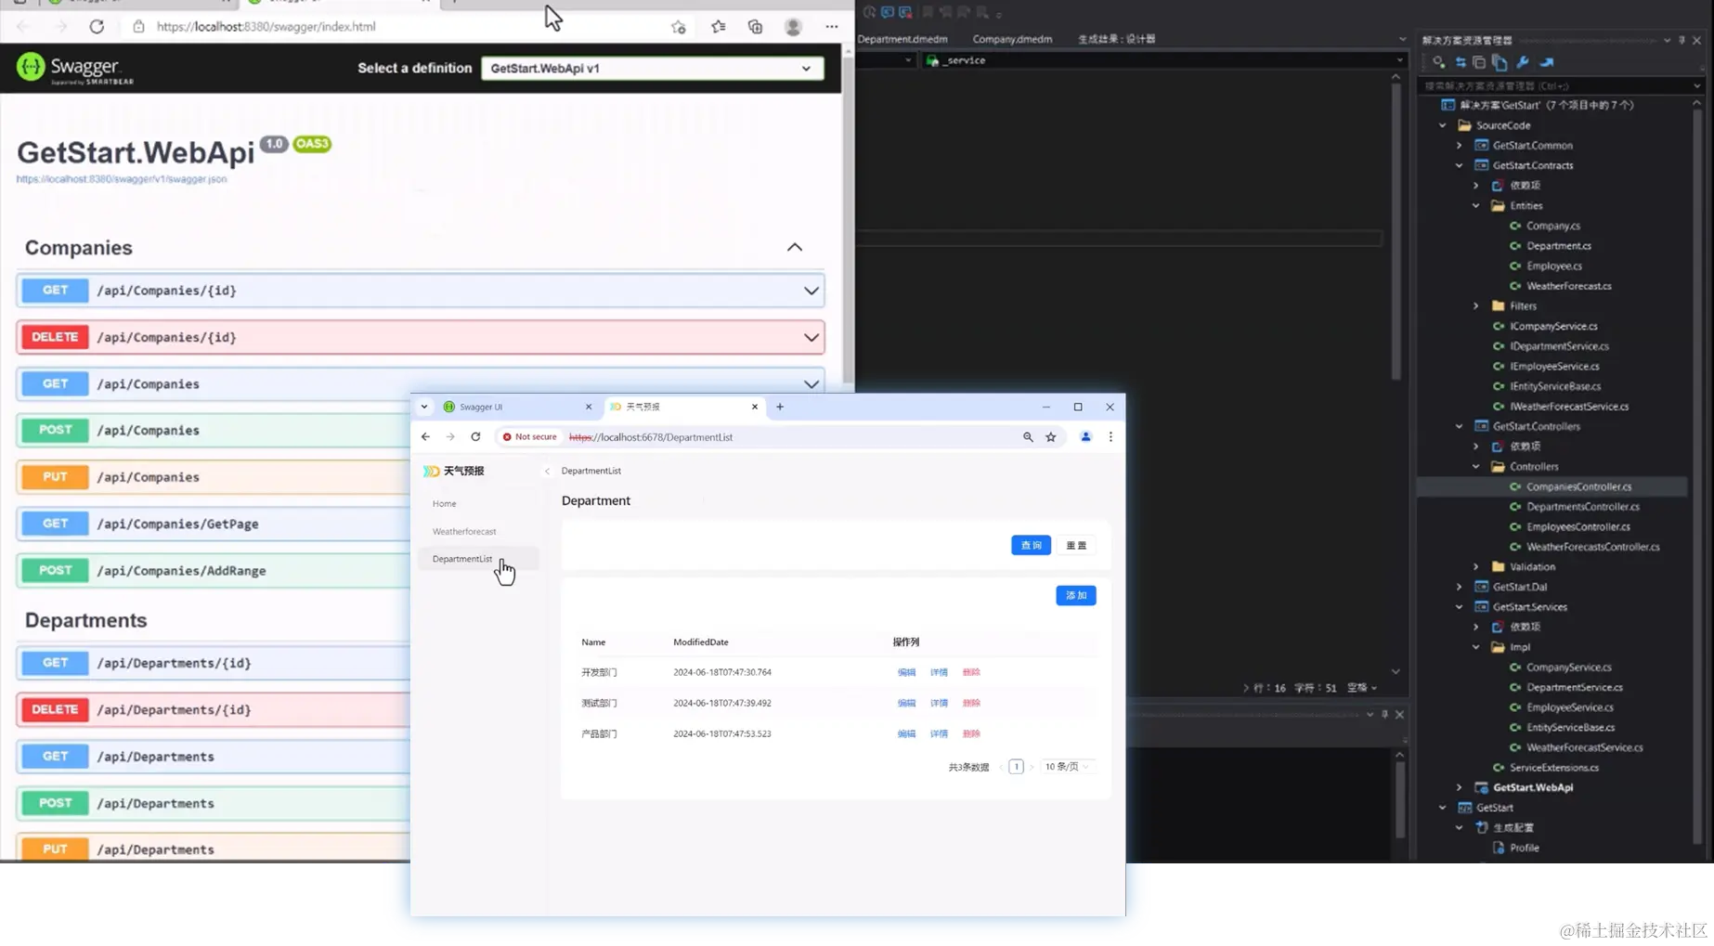Click the Not secure warning icon
1714x946 pixels.
(x=507, y=435)
